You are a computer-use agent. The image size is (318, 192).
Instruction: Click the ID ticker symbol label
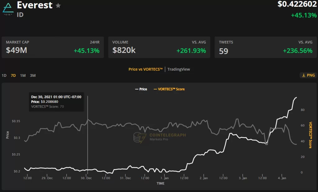pos(20,15)
